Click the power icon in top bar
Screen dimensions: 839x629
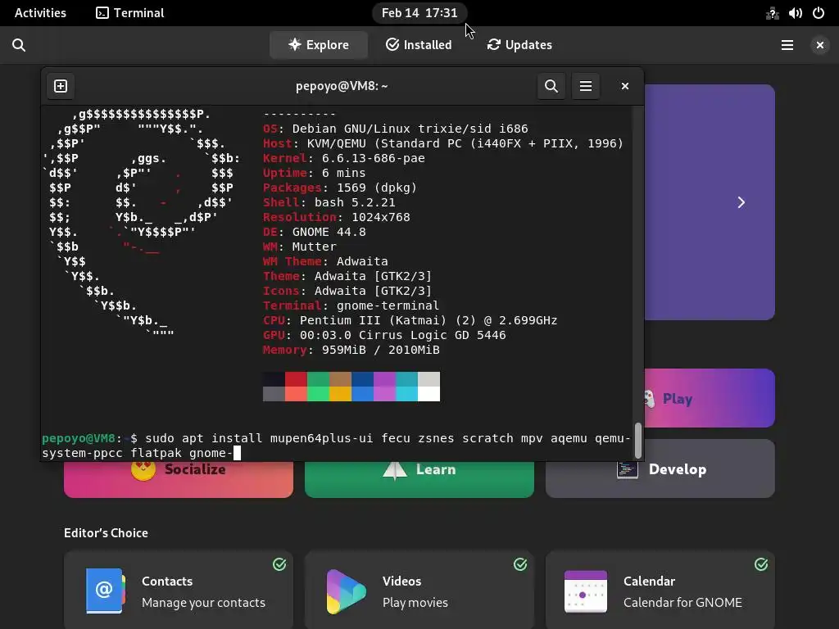819,13
